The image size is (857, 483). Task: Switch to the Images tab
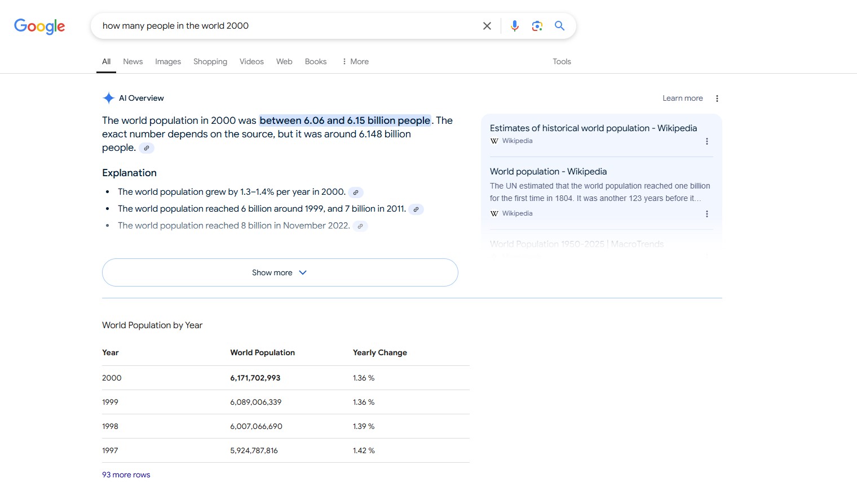click(168, 61)
